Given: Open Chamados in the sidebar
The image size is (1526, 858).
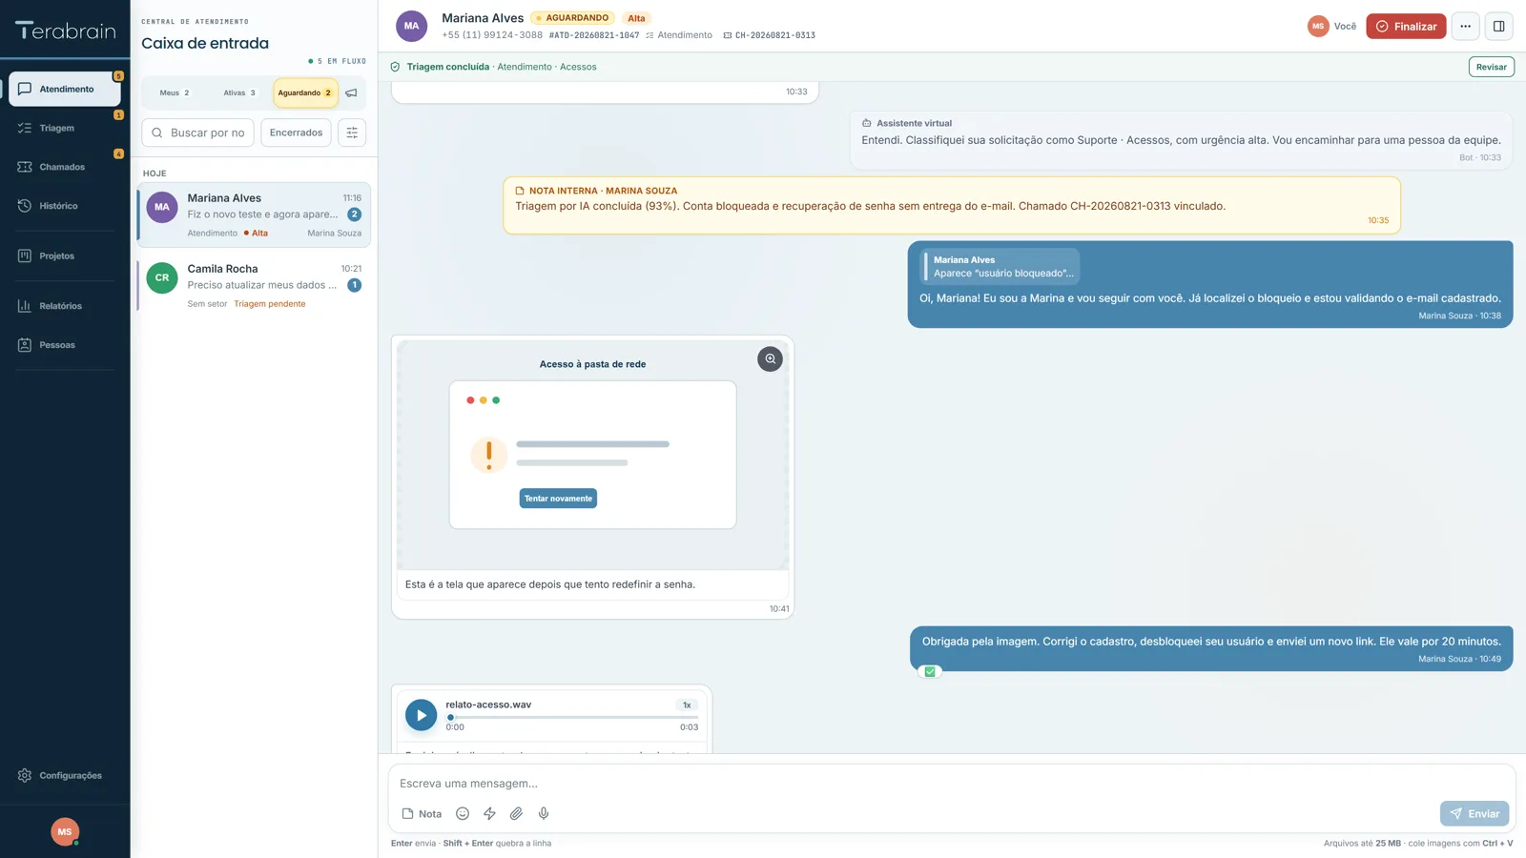Looking at the screenshot, I should pos(65,167).
